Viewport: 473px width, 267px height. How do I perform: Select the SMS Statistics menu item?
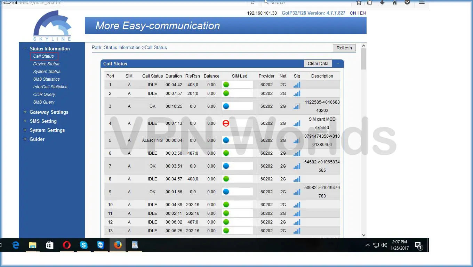coord(46,79)
